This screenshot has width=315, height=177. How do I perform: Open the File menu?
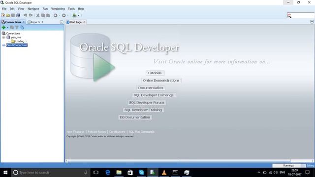coord(4,9)
